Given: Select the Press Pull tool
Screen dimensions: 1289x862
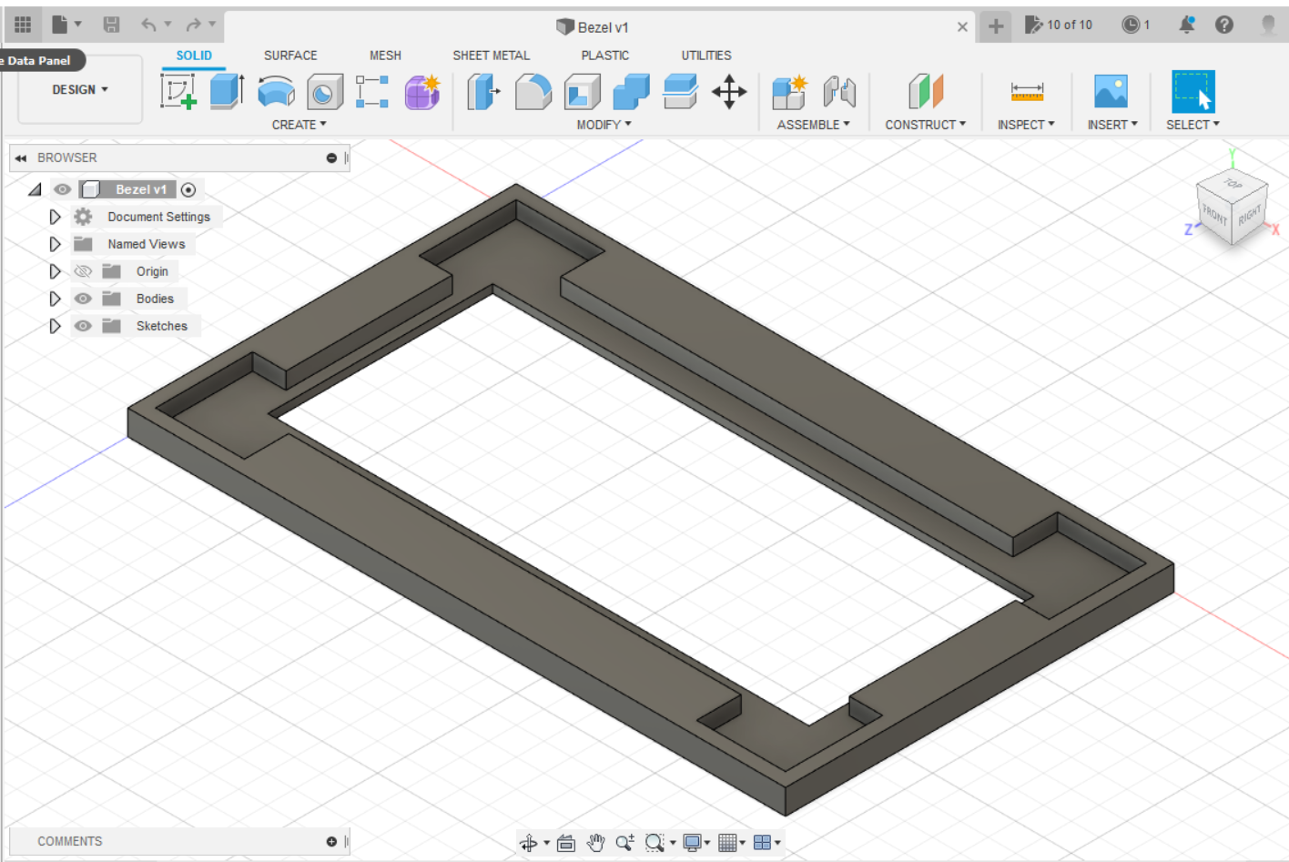Looking at the screenshot, I should point(483,92).
